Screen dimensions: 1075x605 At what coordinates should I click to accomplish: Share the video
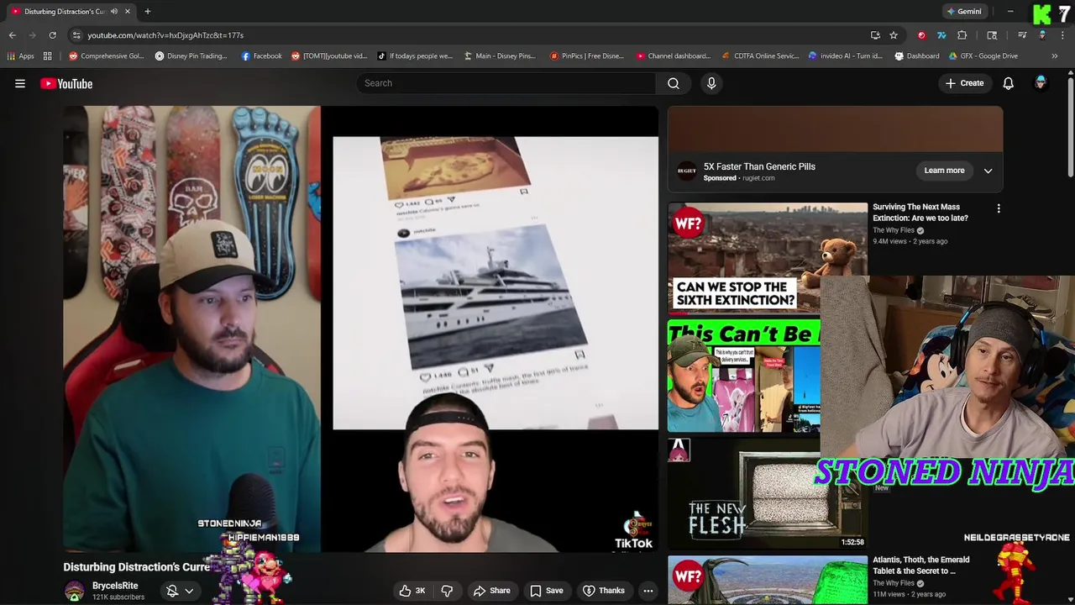[x=491, y=591]
